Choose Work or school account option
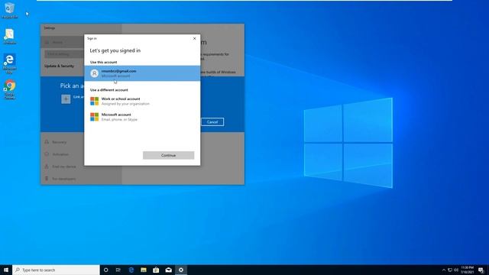 click(x=142, y=101)
